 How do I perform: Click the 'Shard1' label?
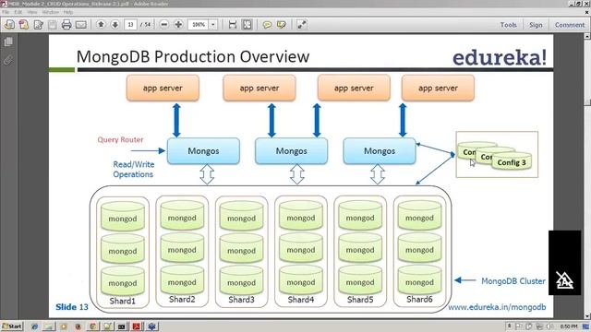pos(122,301)
